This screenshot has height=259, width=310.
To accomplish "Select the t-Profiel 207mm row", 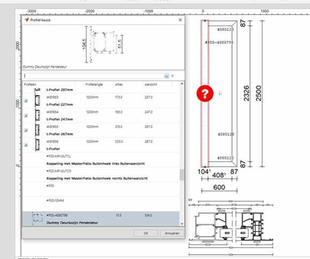I will pyautogui.click(x=101, y=90).
